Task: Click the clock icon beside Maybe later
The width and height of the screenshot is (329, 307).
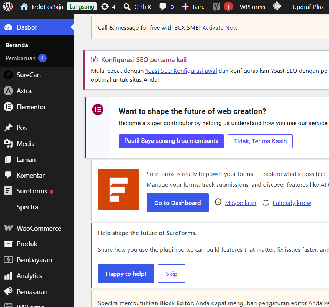Action: (218, 202)
